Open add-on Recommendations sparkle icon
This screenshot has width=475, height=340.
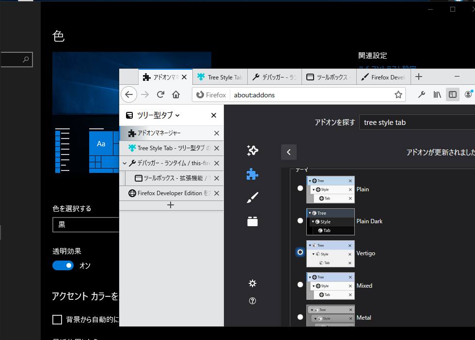coord(253,151)
